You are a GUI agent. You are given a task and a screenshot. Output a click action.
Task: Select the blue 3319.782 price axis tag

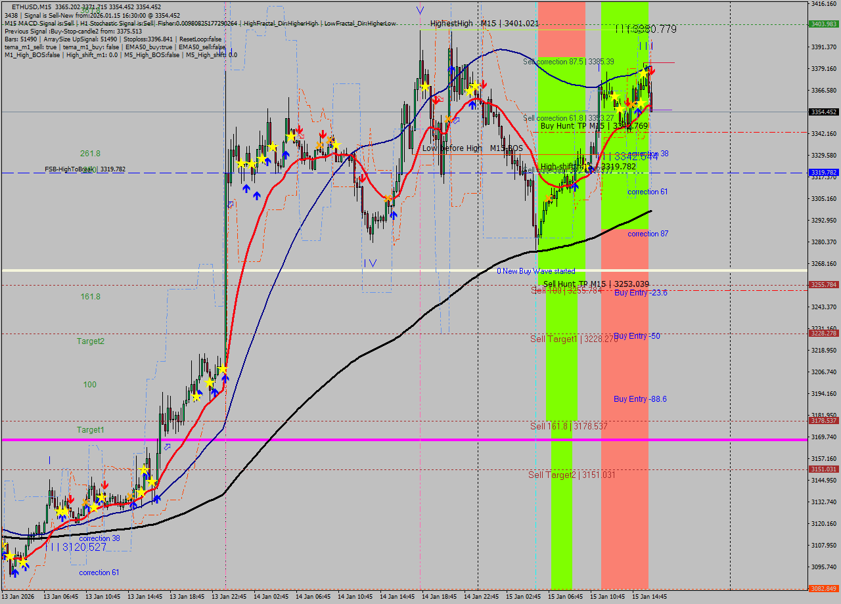(824, 173)
